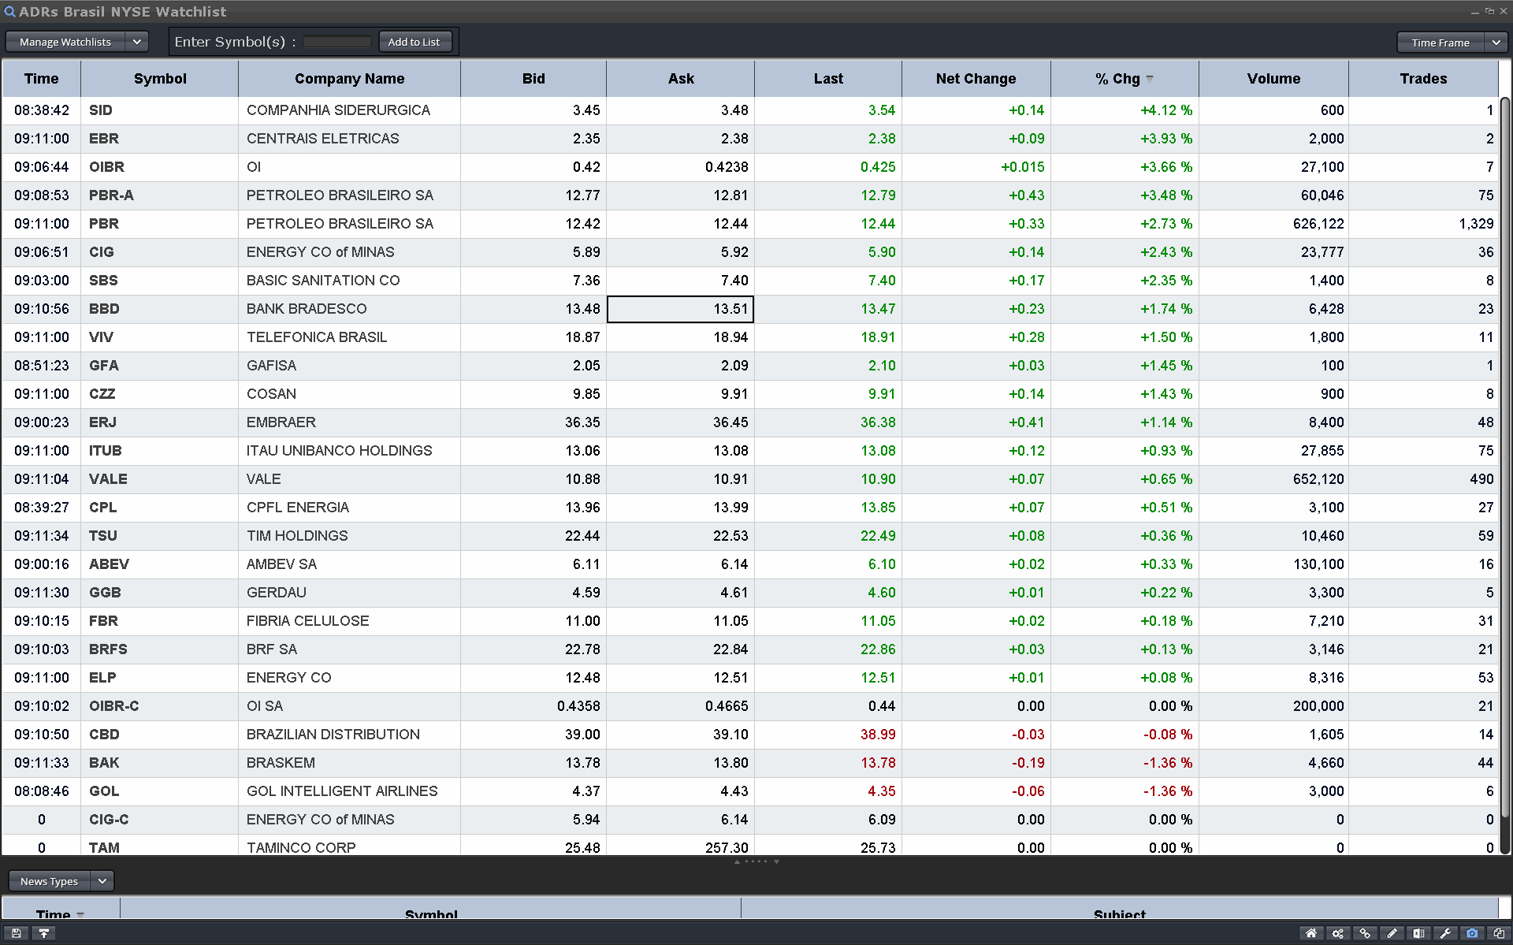This screenshot has width=1513, height=945.
Task: Click the Add to List button
Action: coord(414,42)
